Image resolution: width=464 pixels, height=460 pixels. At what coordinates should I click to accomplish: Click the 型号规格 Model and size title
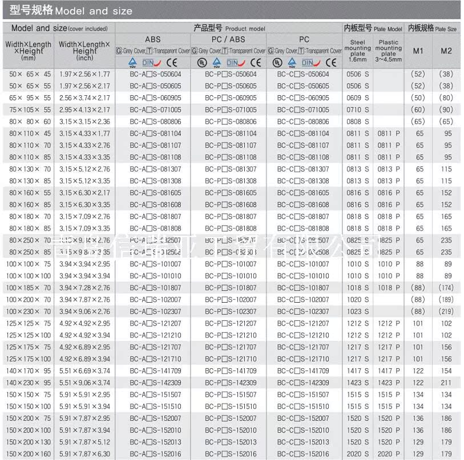point(71,11)
